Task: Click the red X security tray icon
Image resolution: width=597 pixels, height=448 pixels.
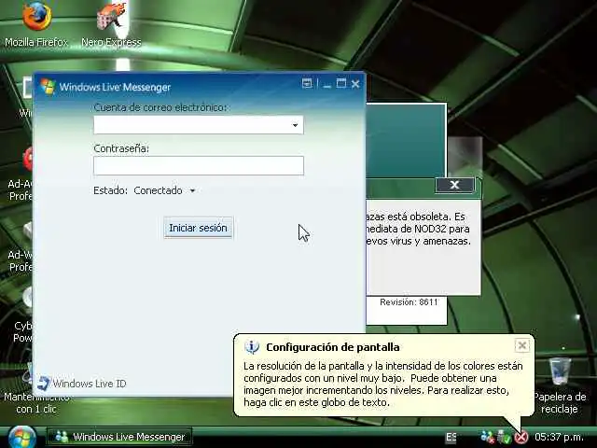Action: 521,437
